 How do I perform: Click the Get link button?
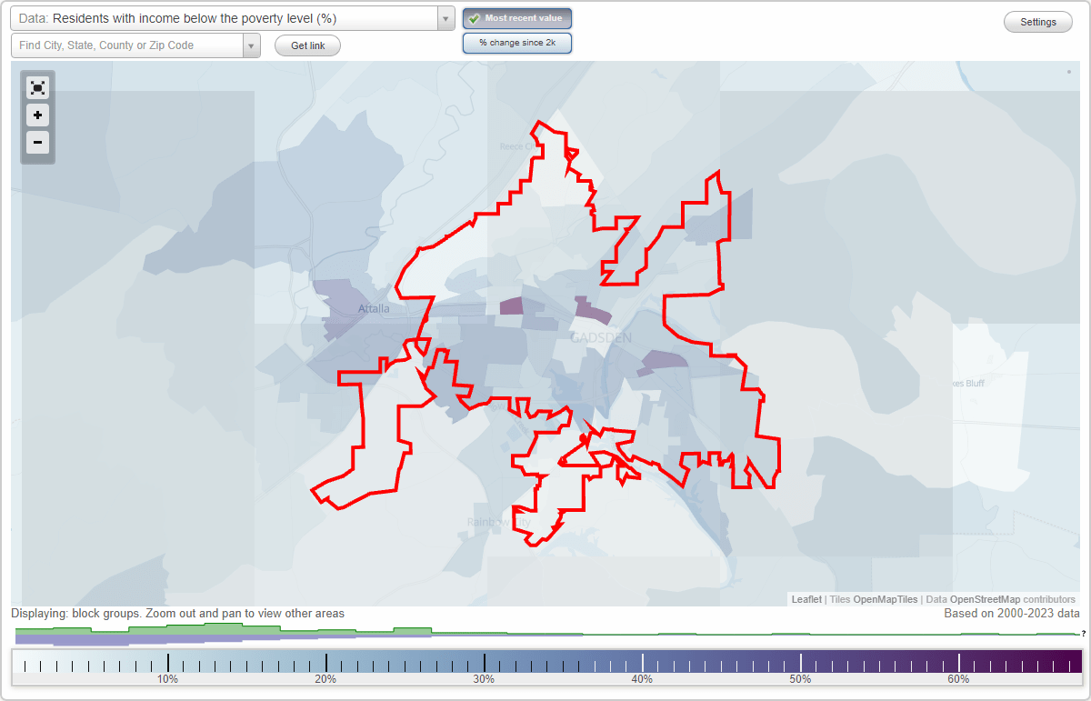(x=307, y=45)
